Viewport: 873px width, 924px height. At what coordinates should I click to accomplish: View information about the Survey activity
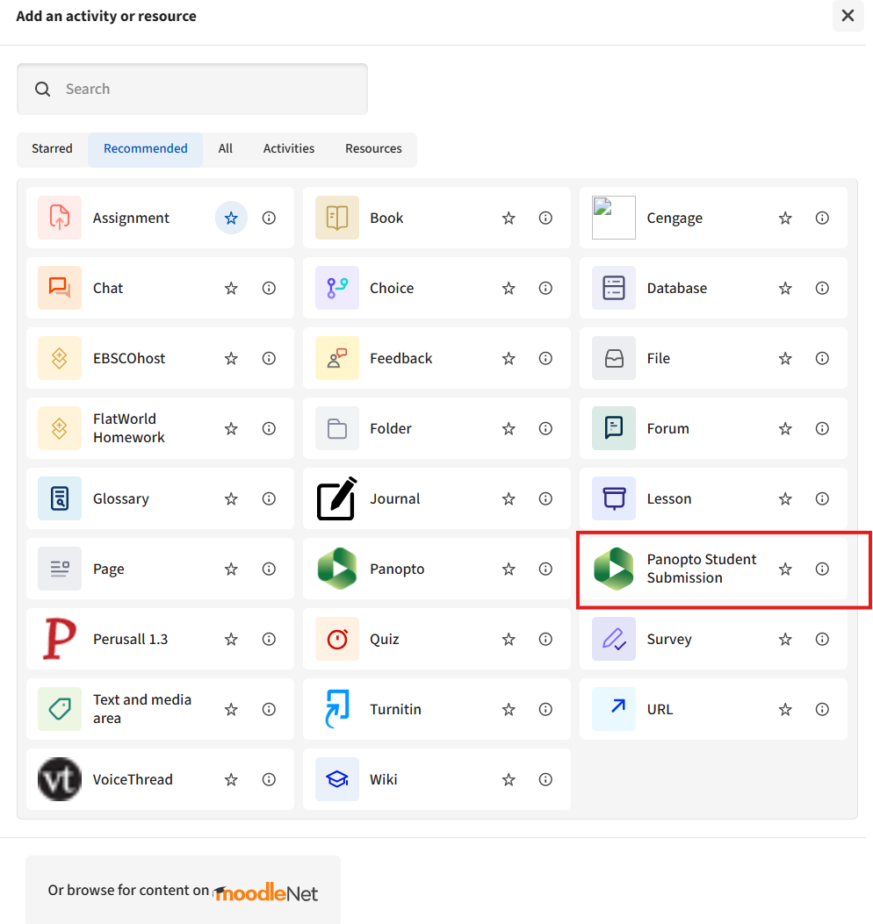click(x=821, y=639)
